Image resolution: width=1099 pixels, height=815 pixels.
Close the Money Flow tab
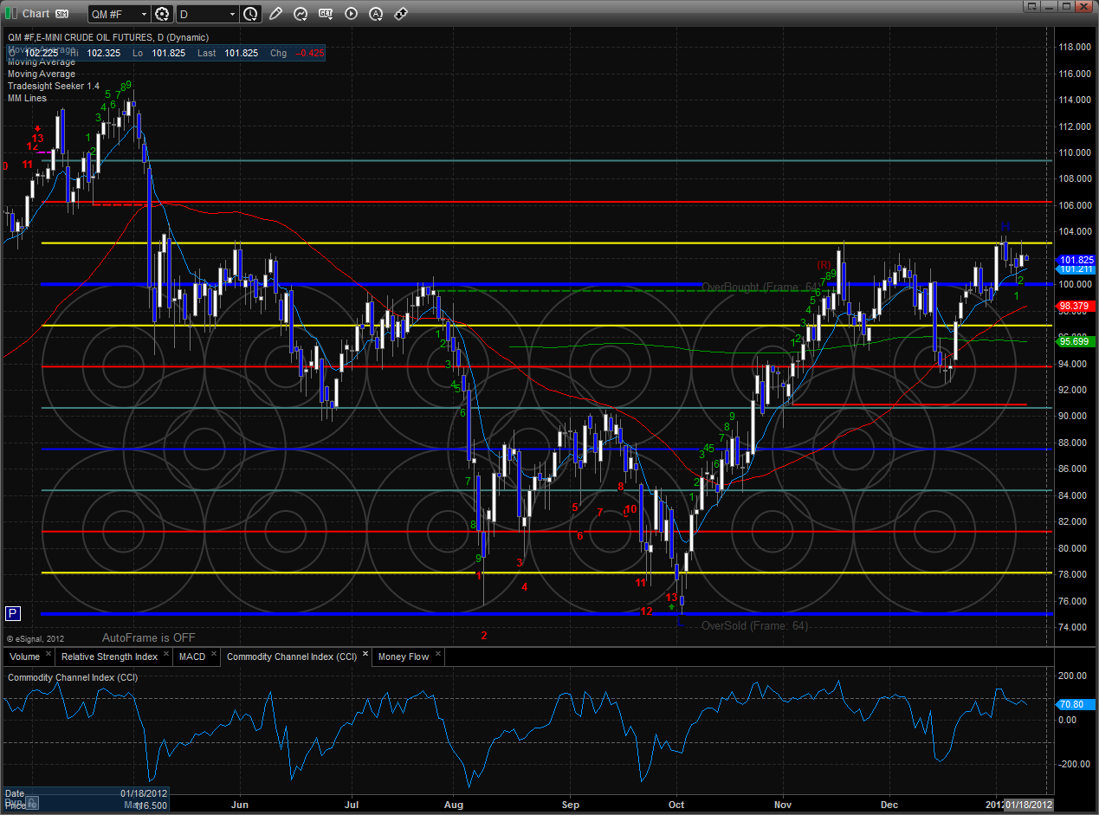[x=438, y=655]
